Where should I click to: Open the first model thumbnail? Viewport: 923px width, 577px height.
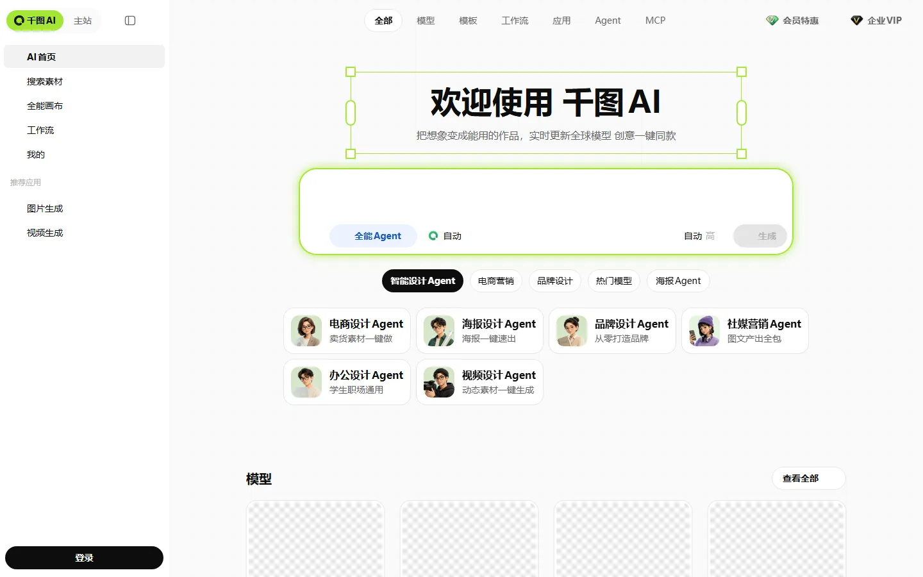coord(315,539)
